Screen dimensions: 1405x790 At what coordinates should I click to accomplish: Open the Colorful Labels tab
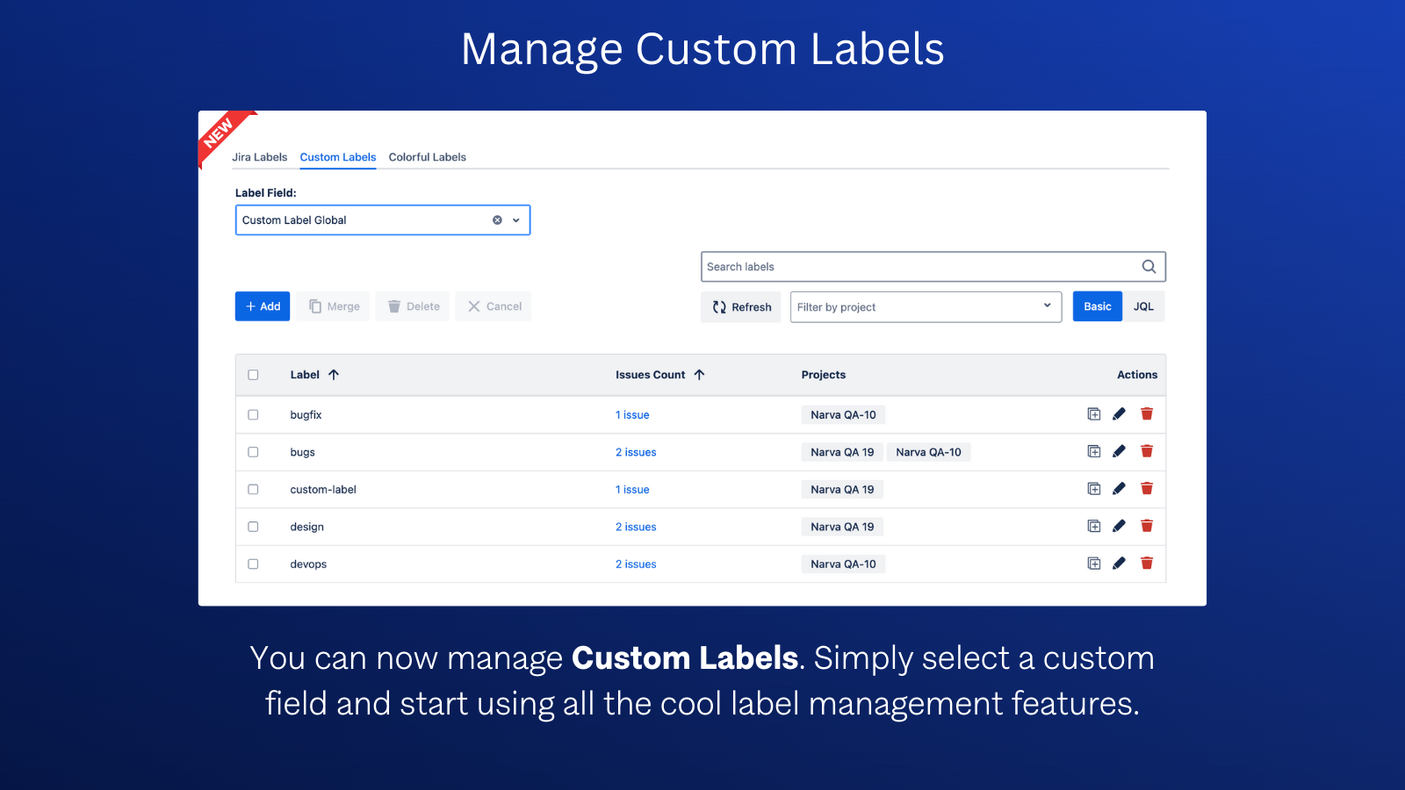(x=428, y=157)
